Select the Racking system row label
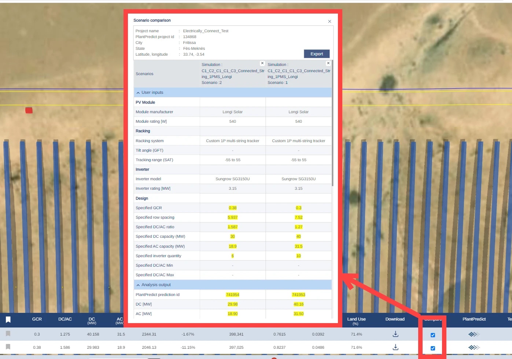Image resolution: width=512 pixels, height=359 pixels. (x=150, y=141)
